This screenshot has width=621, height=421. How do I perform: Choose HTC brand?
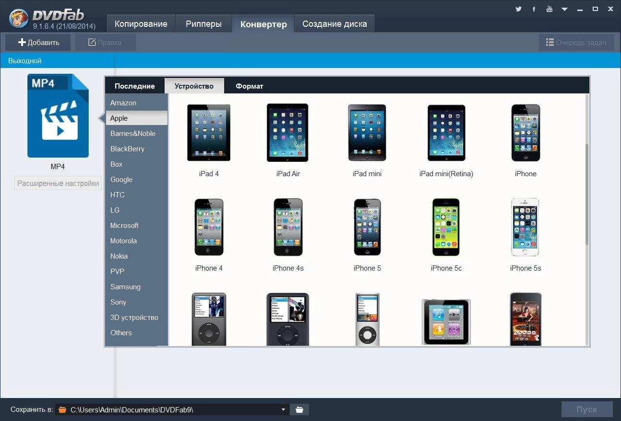[137, 195]
